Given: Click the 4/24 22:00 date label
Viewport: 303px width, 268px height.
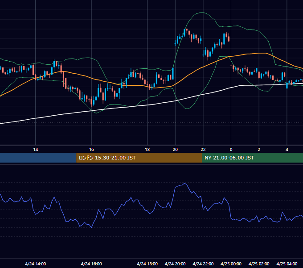Looking at the screenshot, I should click(x=203, y=264).
